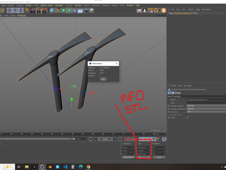Open Chrome from the Windows taskbar
This screenshot has height=170, width=226.
[x=89, y=167]
